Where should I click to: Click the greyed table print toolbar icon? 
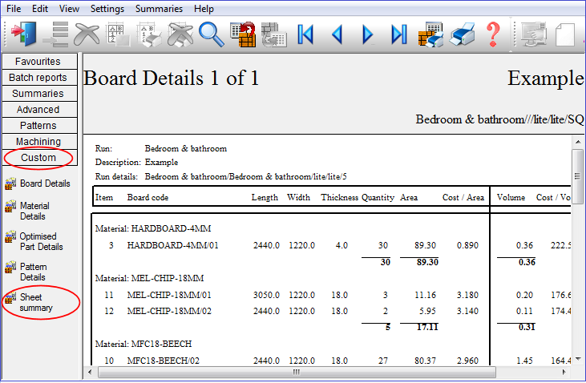coord(149,34)
